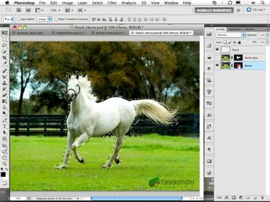Select the Horse copy layer mask thumbnail

[238, 58]
